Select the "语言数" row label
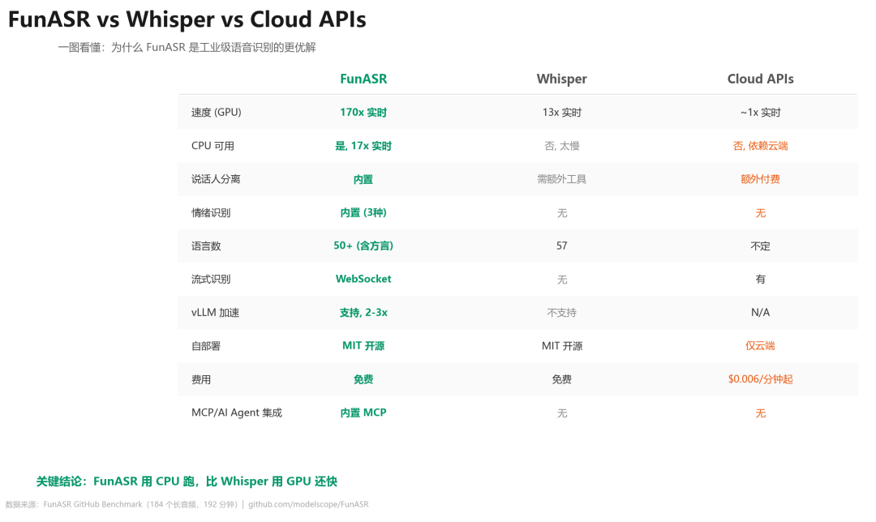 point(206,246)
